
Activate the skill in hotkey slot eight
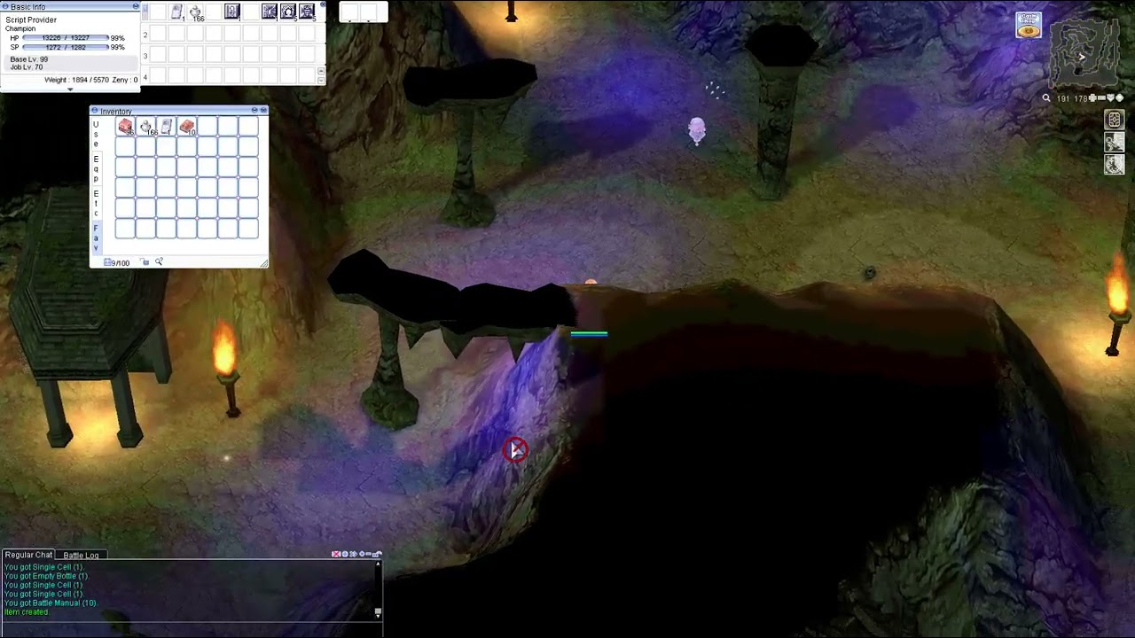(x=288, y=12)
